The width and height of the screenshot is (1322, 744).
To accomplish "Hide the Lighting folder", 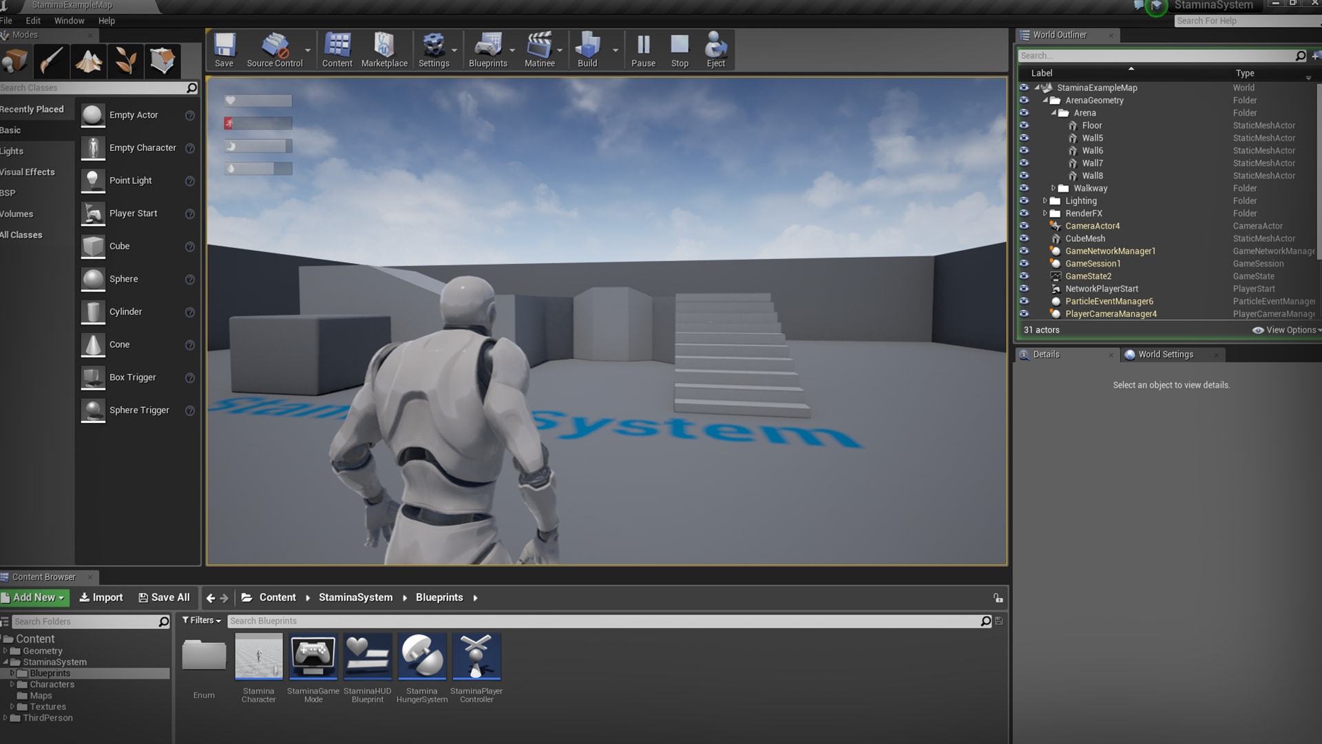I will pos(1025,200).
